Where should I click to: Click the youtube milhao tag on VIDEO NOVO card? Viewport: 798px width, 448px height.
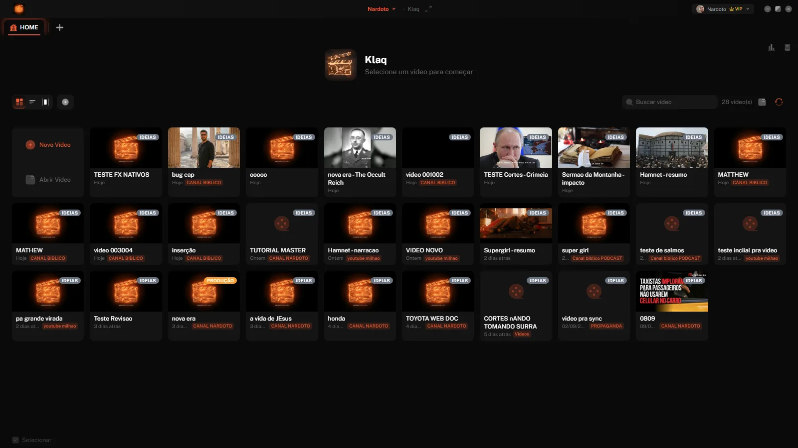441,258
